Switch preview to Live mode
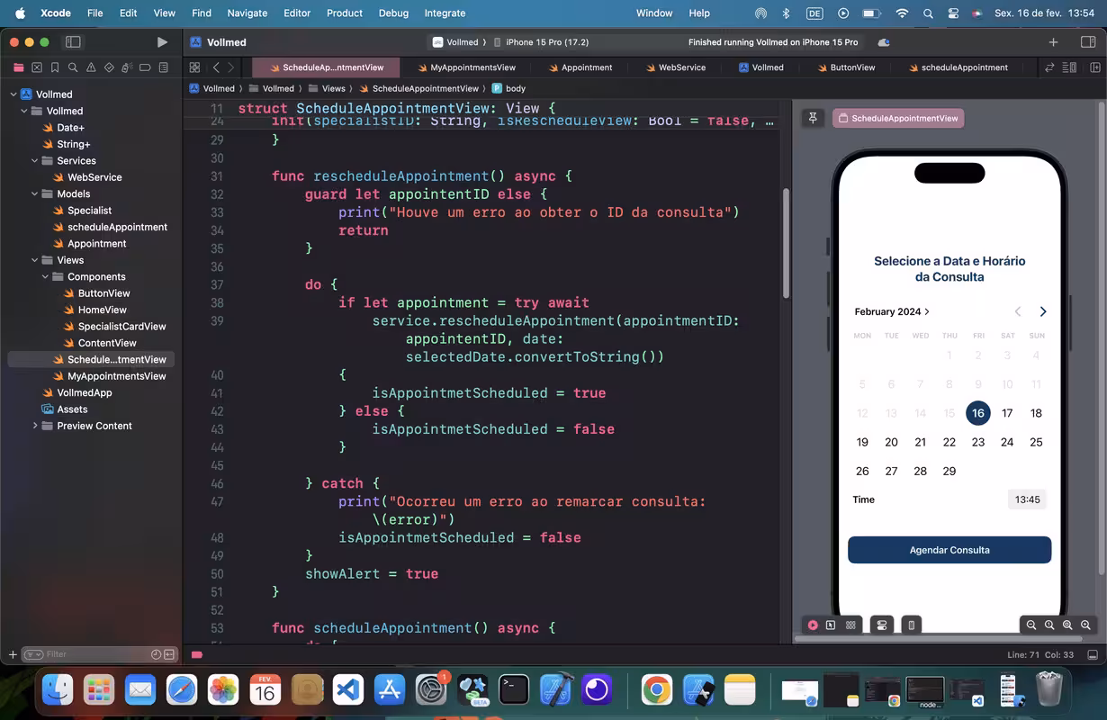The height and width of the screenshot is (720, 1107). pyautogui.click(x=813, y=625)
